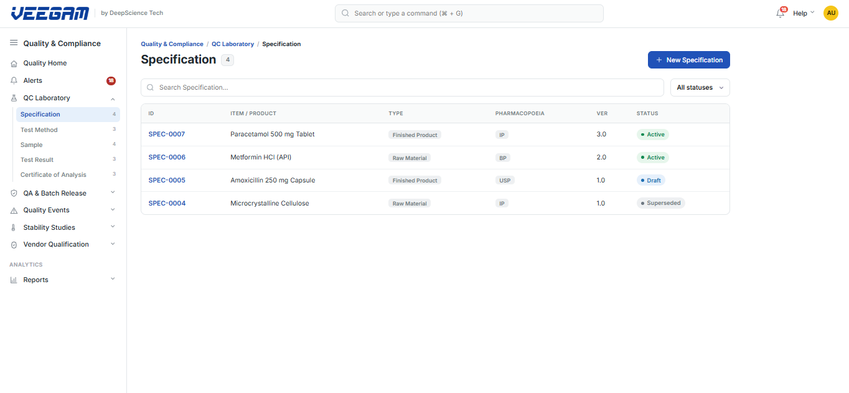The height and width of the screenshot is (393, 849).
Task: Select Specification in the sidebar
Action: tap(68, 115)
